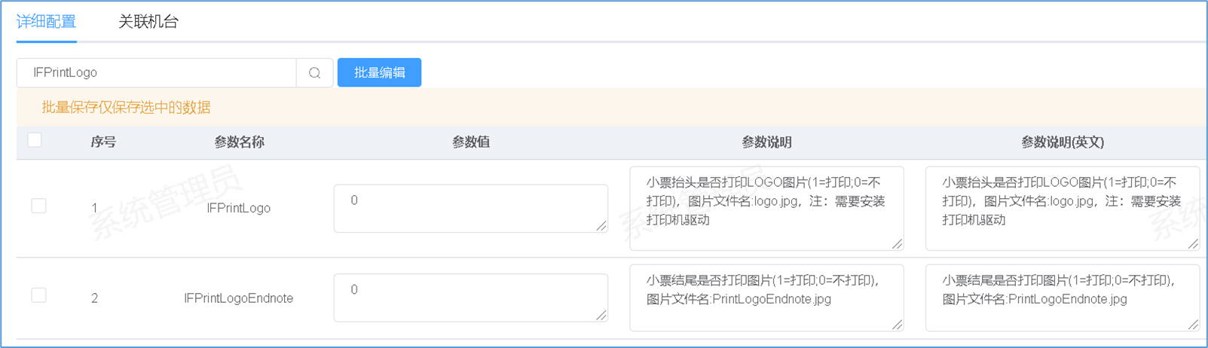Check the IFPrintLogo row checkbox
The image size is (1208, 348).
[39, 206]
